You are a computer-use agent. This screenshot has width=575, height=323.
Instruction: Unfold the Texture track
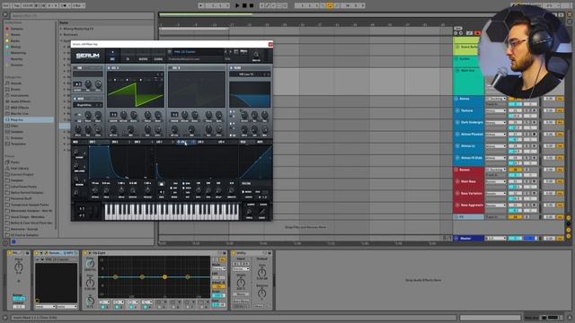[x=457, y=110]
